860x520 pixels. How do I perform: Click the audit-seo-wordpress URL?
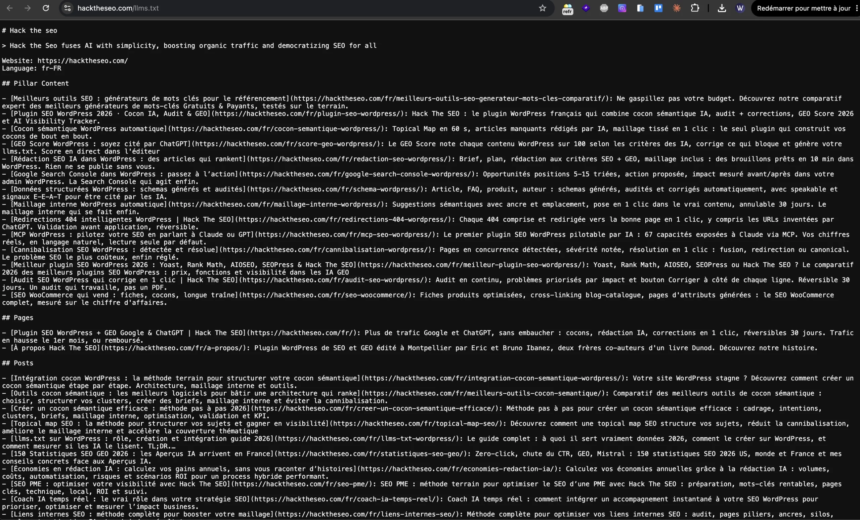pyautogui.click(x=333, y=280)
